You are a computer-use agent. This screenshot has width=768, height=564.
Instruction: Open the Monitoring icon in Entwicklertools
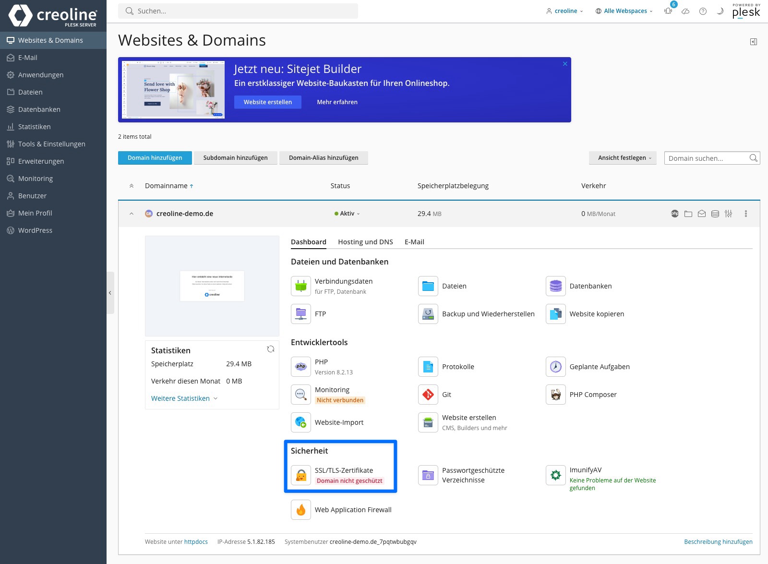301,395
